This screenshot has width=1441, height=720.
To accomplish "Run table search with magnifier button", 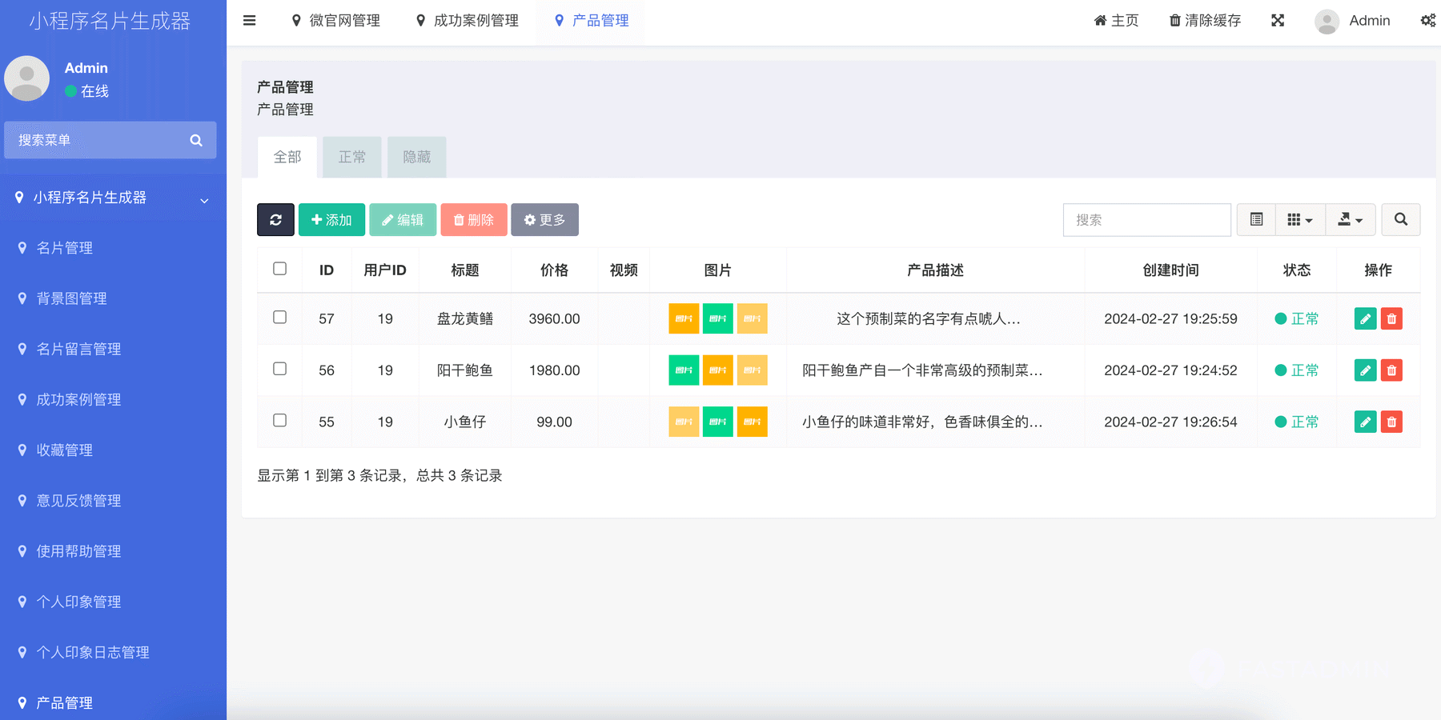I will click(1400, 219).
